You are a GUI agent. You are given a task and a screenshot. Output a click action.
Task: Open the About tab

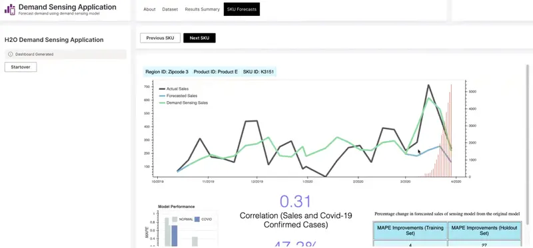point(149,9)
